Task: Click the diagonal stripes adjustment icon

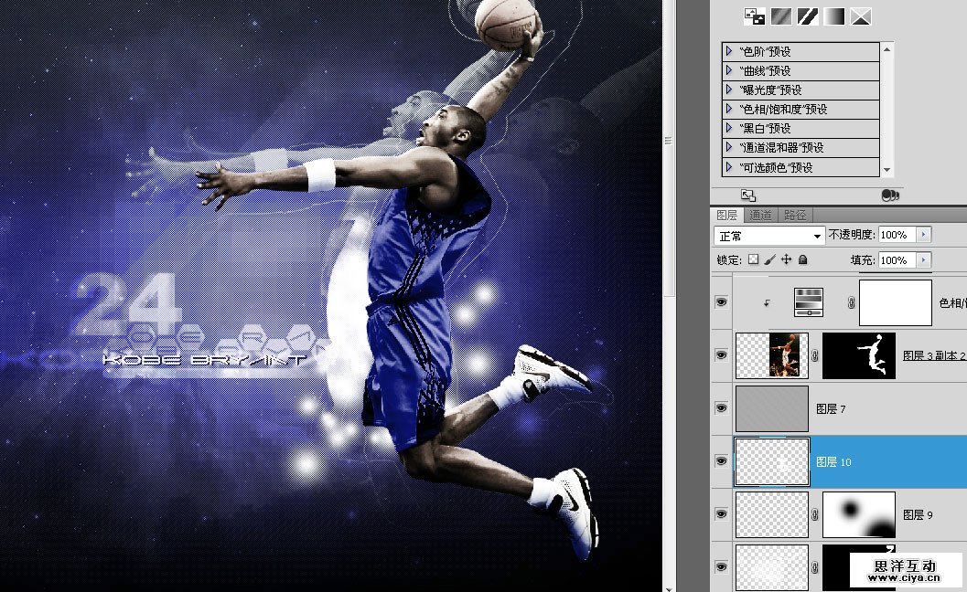Action: 808,16
